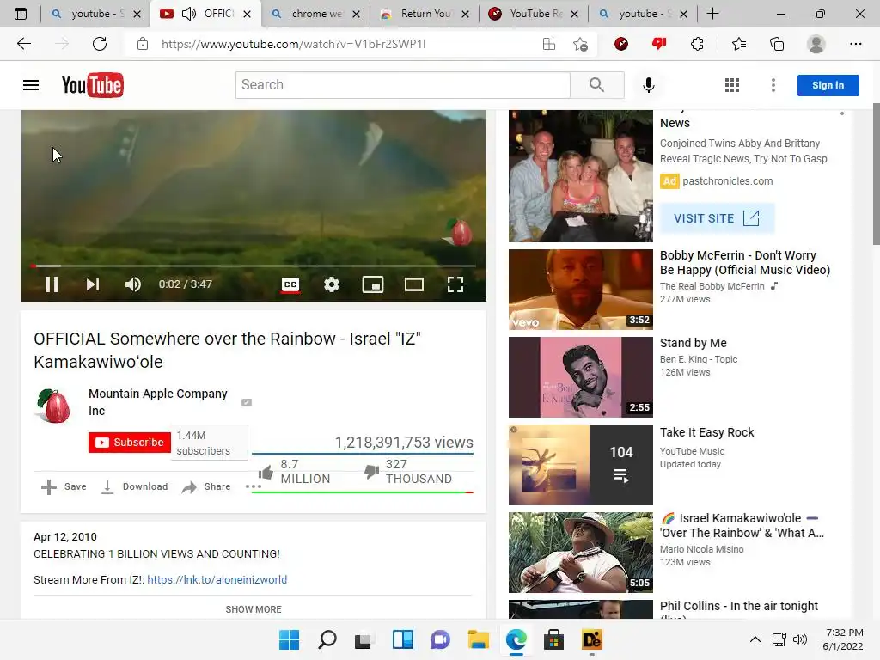Download the video
Image resolution: width=880 pixels, height=660 pixels.
tap(134, 486)
